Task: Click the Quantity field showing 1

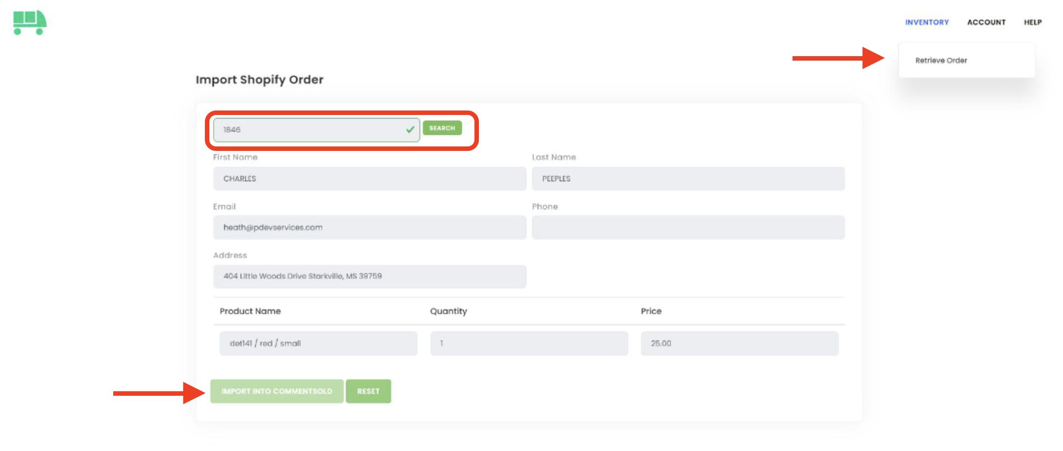Action: [x=529, y=344]
